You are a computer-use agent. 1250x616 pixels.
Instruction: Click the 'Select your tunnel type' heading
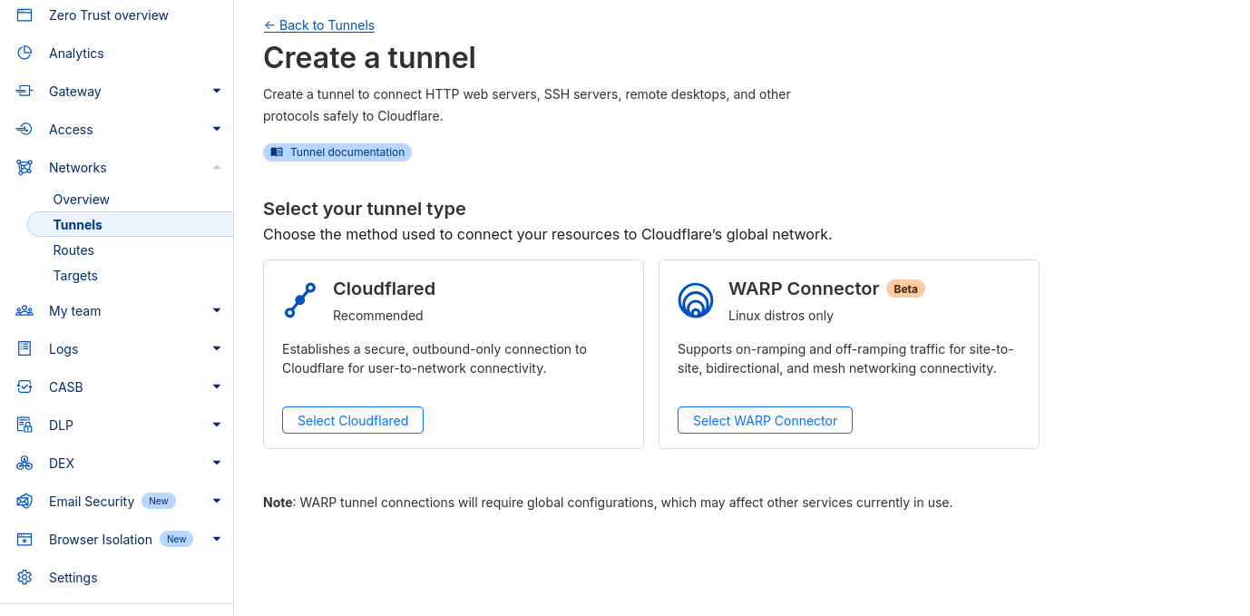coord(365,209)
